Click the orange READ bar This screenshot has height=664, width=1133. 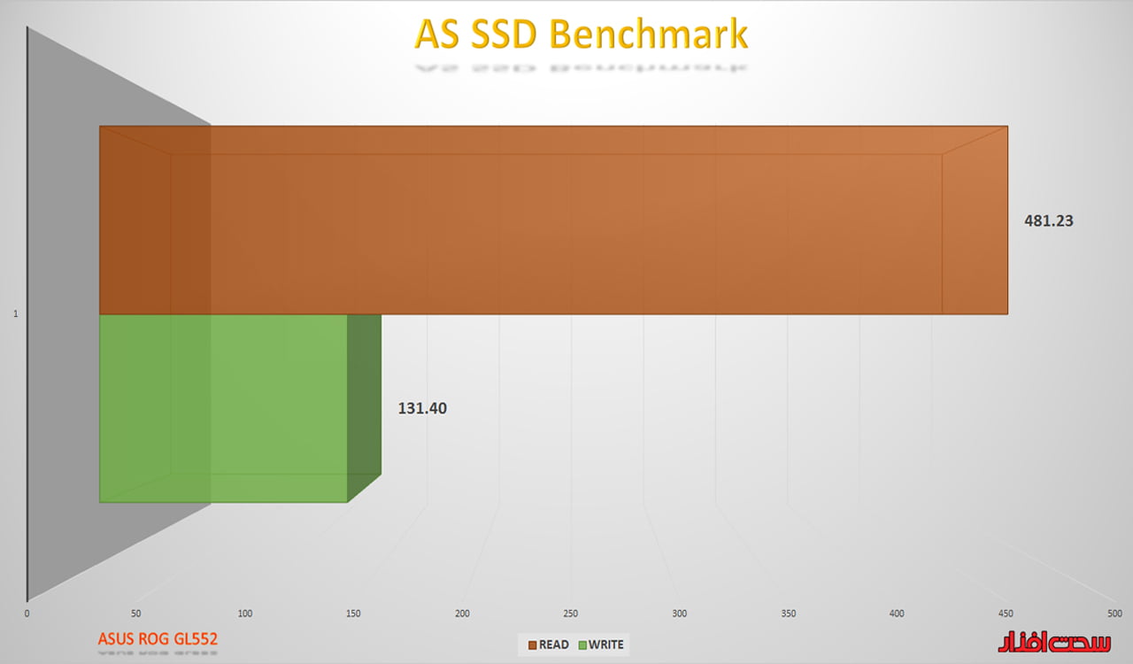(x=553, y=221)
